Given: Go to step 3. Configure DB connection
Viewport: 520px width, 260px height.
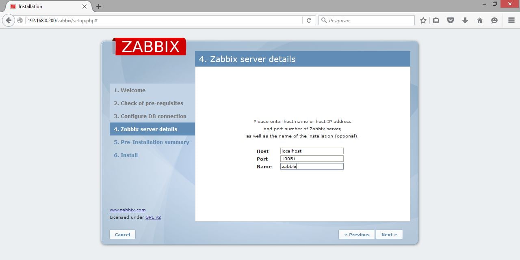Looking at the screenshot, I should click(x=150, y=116).
